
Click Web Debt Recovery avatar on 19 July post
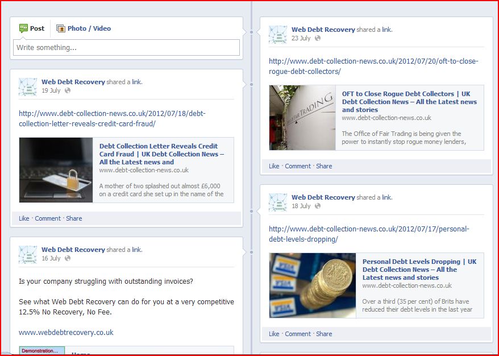[28, 86]
